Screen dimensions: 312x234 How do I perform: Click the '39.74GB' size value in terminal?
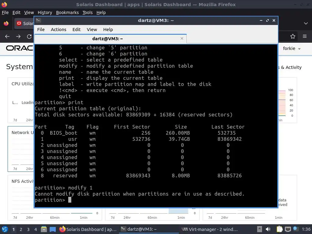[x=179, y=139]
